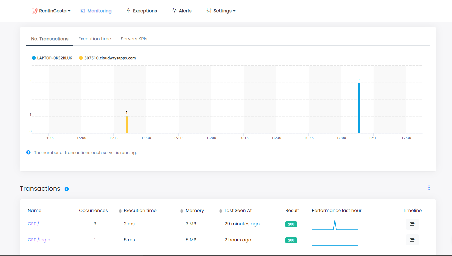
Task: Click the blue bar spike on the chart
Action: coord(359,107)
